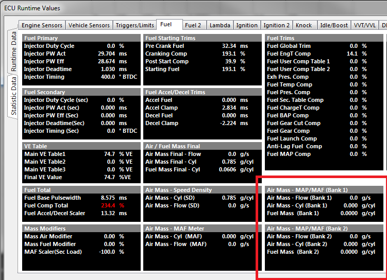Select the Statistic Data side tab
Viewport: 387px width, 280px height.
click(x=13, y=96)
